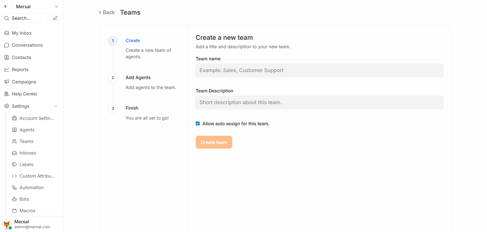Image resolution: width=487 pixels, height=232 pixels.
Task: Click the compose pencil icon near search
Action: point(55,18)
